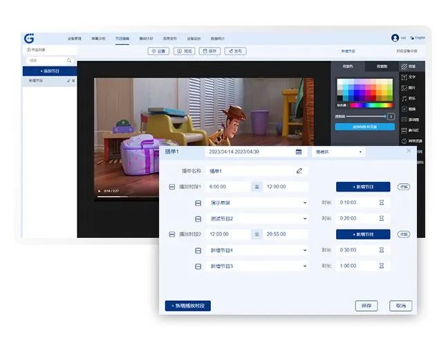Select the 网络资源 web resource tool
446x343 pixels.
[x=412, y=141]
